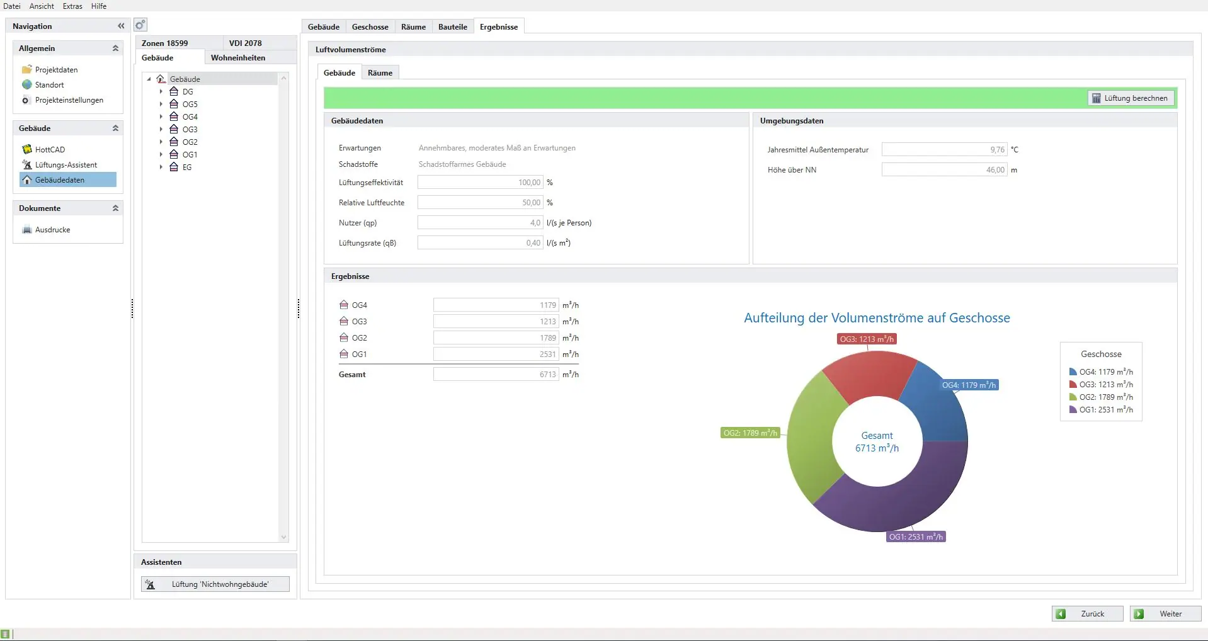Image resolution: width=1208 pixels, height=641 pixels.
Task: Open Projektdaten in the navigation
Action: 56,70
